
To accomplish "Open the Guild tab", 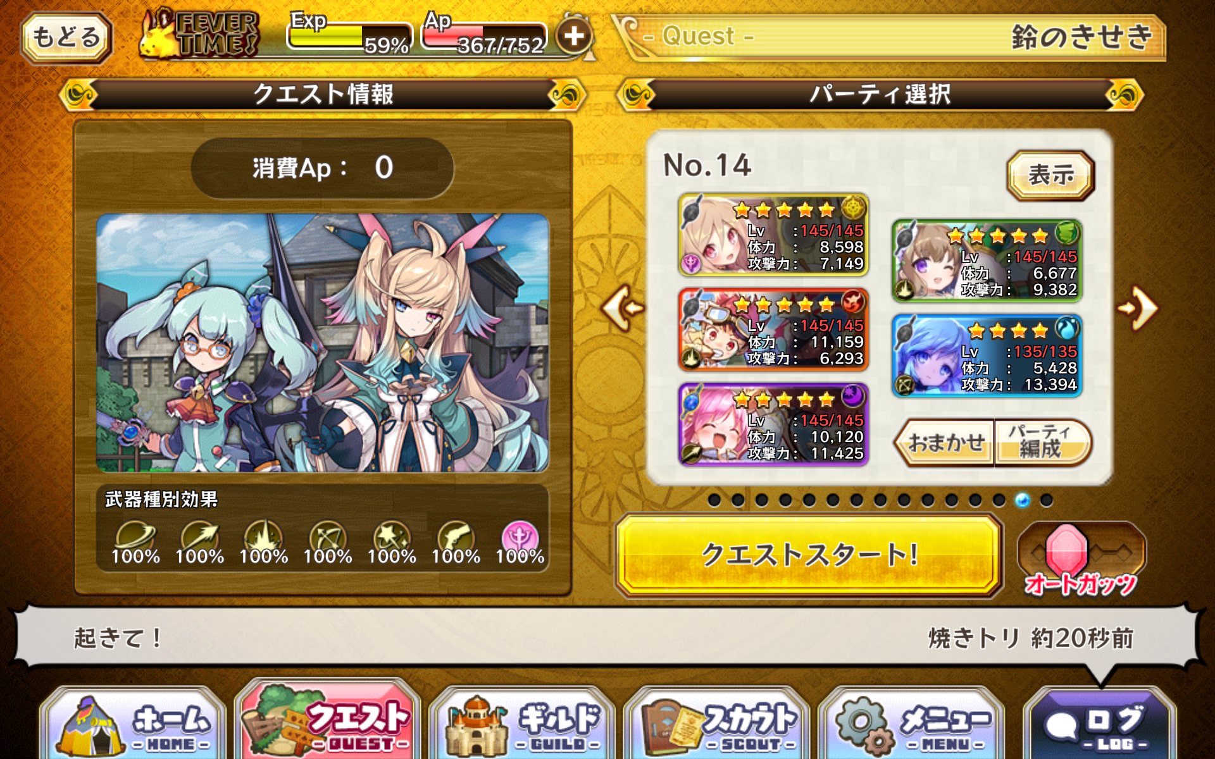I will pyautogui.click(x=522, y=724).
